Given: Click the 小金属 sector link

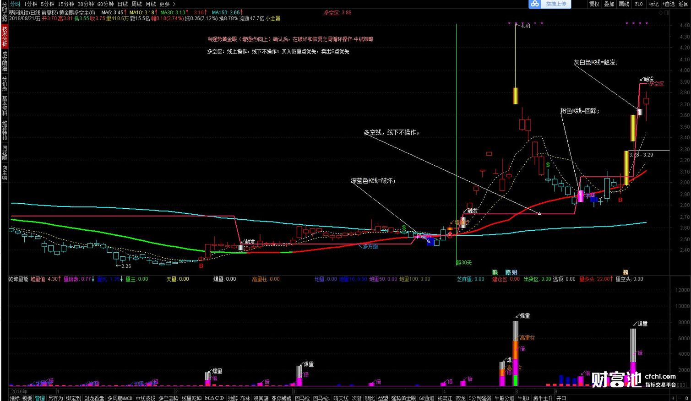Looking at the screenshot, I should pyautogui.click(x=272, y=19).
